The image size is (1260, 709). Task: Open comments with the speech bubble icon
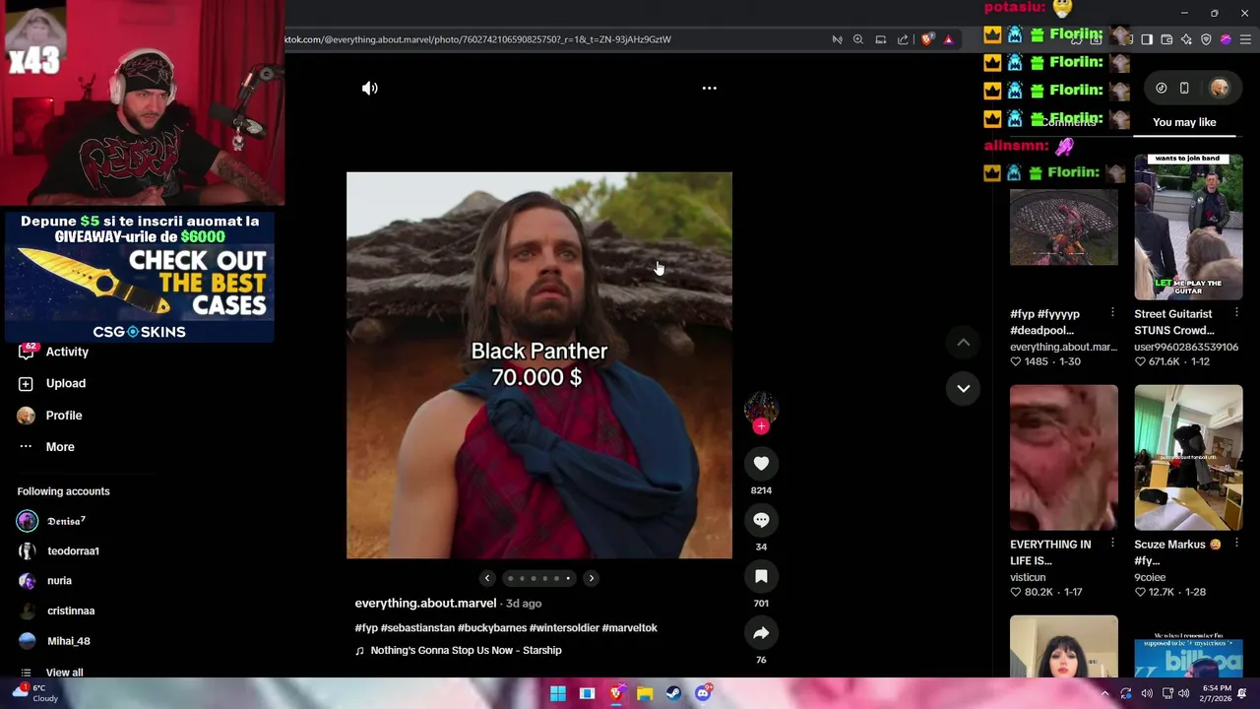[x=761, y=520]
